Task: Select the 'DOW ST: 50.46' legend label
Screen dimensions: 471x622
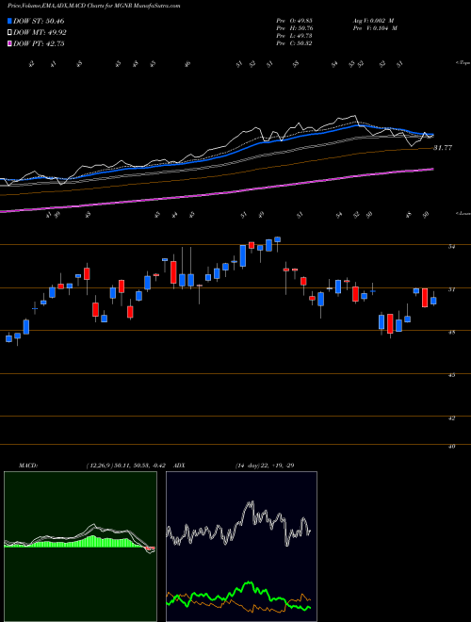Action: [x=39, y=21]
